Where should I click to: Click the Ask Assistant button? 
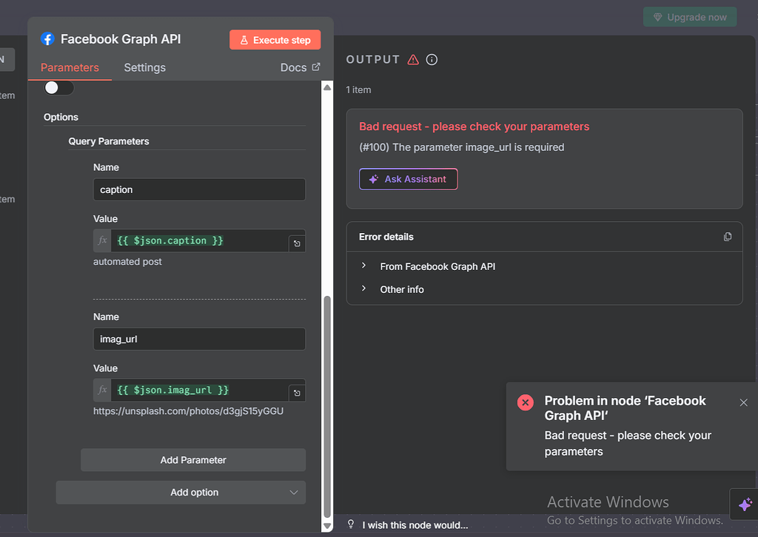(x=408, y=179)
